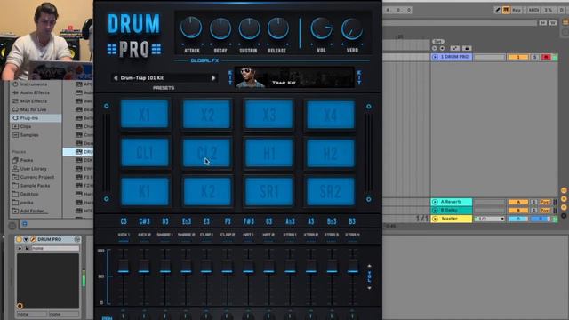This screenshot has height=320, width=569.
Task: Collapse DRUM PRO device parameters triangle
Action: [26, 239]
